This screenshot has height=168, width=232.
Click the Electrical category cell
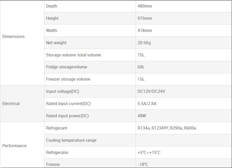(11, 104)
